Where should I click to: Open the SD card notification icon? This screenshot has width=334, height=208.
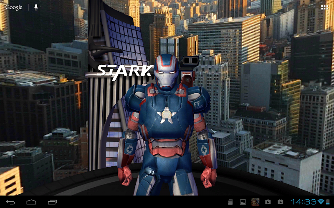(230, 202)
